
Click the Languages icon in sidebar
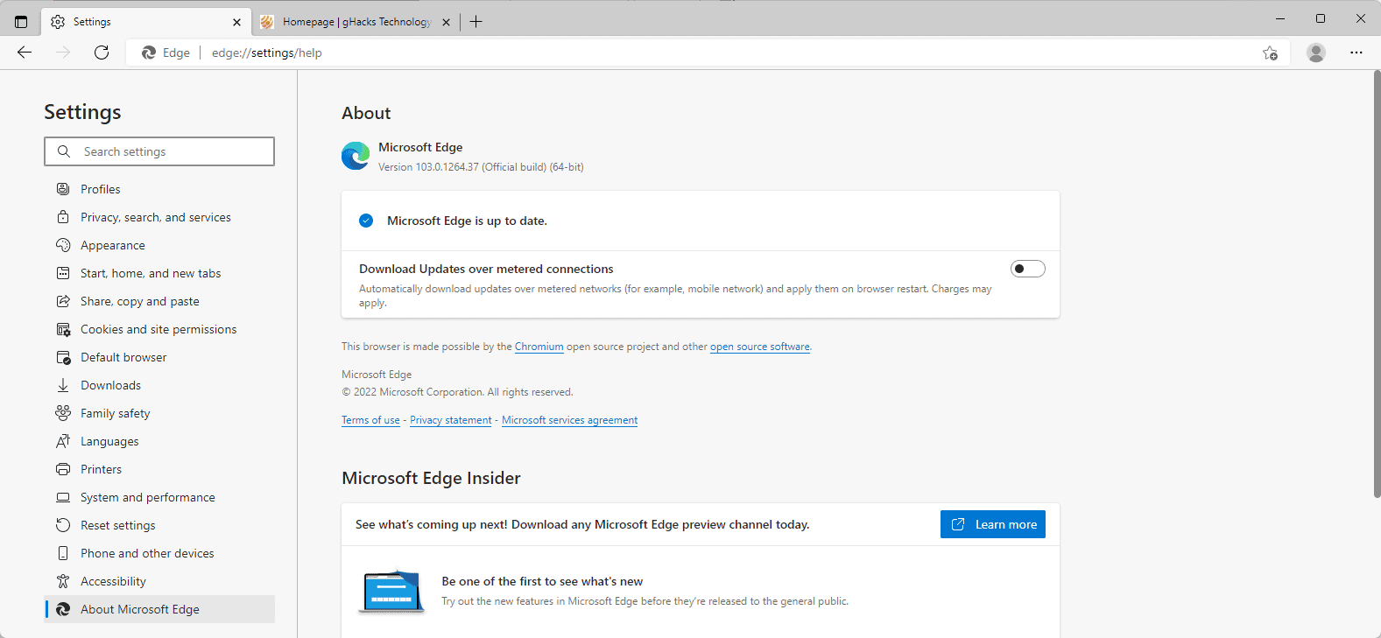63,441
